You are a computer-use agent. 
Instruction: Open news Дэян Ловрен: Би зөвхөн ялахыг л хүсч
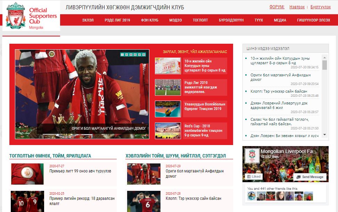point(284,136)
